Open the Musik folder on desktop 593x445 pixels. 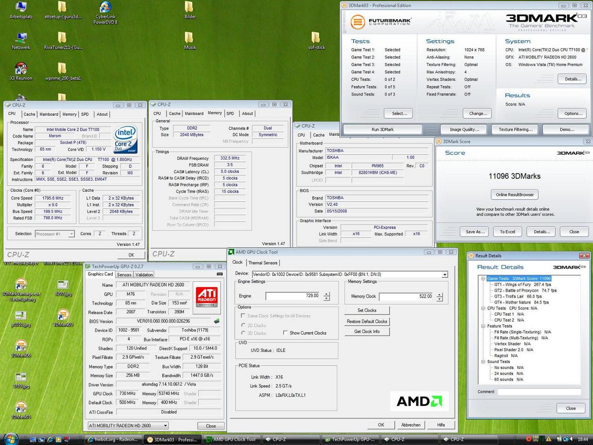point(190,41)
